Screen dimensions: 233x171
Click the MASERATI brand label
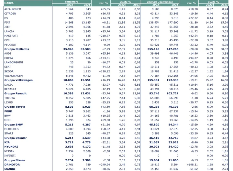11,36
